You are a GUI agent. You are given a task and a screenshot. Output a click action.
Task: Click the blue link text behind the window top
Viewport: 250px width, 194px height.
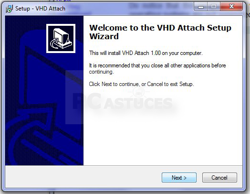pyautogui.click(x=63, y=1)
